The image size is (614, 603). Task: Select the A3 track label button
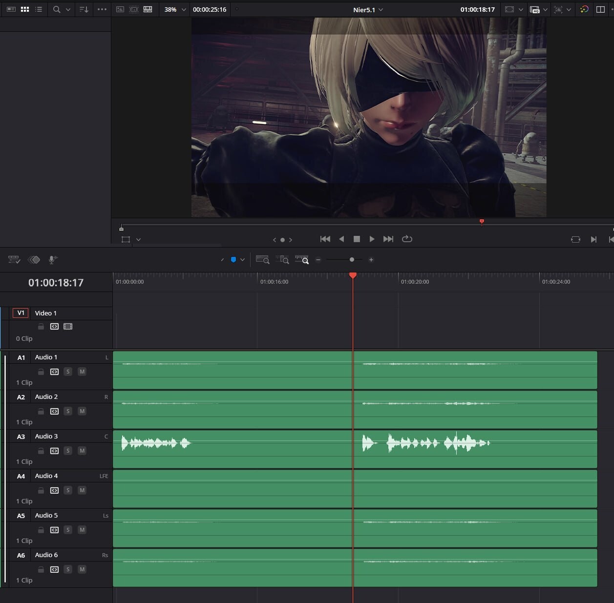pyautogui.click(x=21, y=437)
